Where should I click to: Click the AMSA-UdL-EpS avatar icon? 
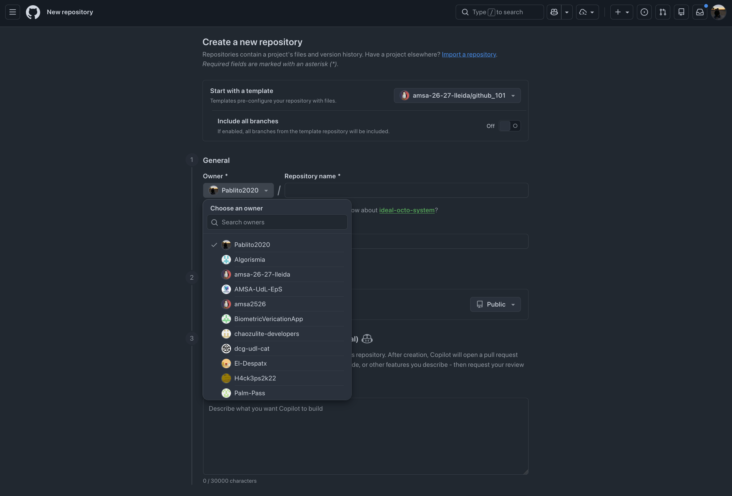(226, 289)
